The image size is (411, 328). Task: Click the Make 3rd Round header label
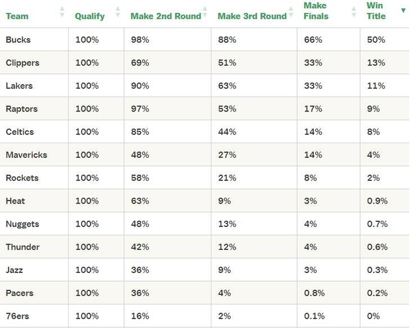click(x=252, y=16)
